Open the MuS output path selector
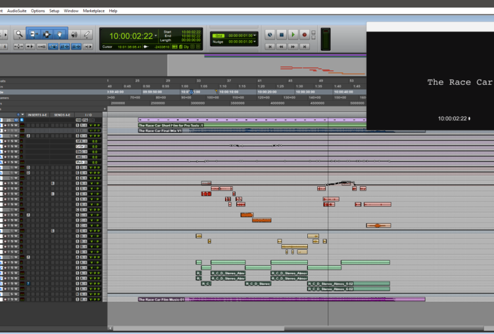The width and height of the screenshot is (494, 334). [81, 162]
